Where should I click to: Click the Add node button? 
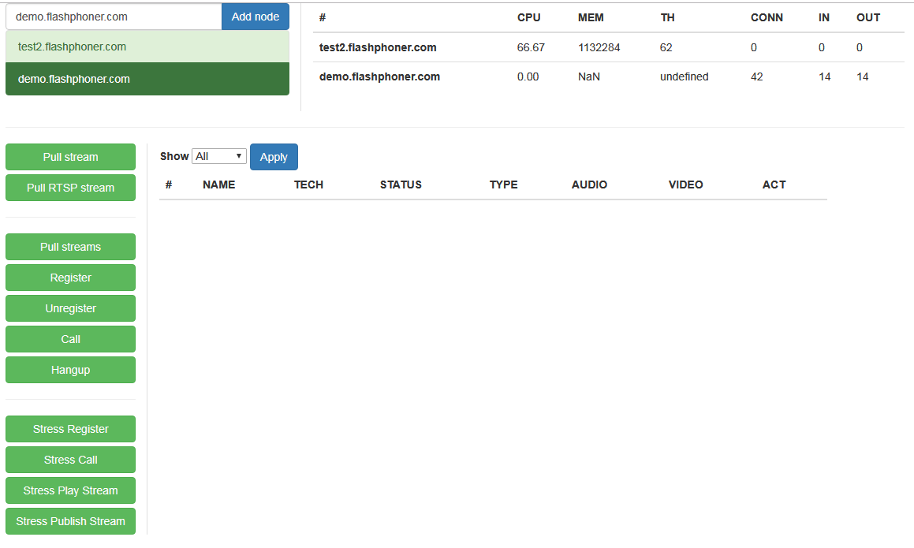[255, 17]
